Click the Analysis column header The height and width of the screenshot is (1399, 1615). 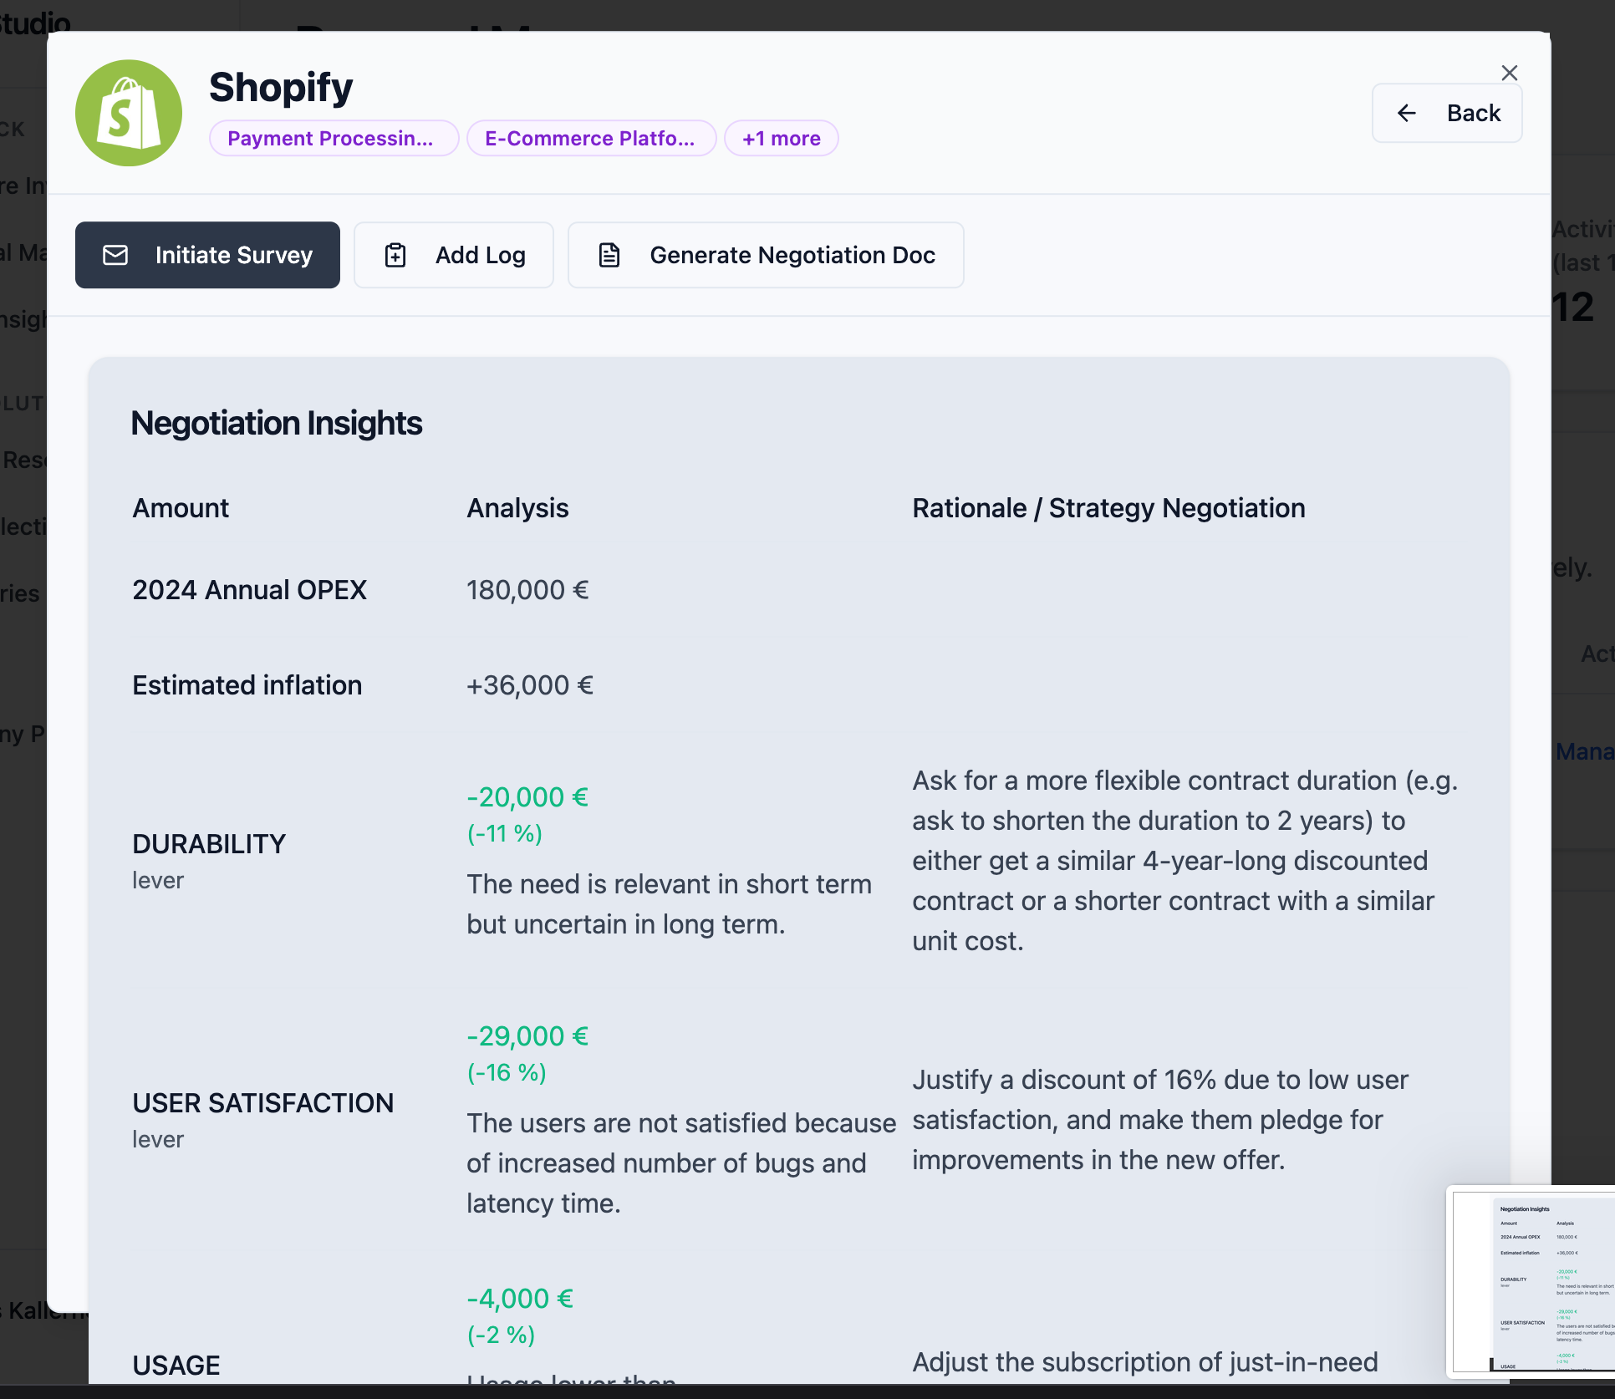coord(517,508)
